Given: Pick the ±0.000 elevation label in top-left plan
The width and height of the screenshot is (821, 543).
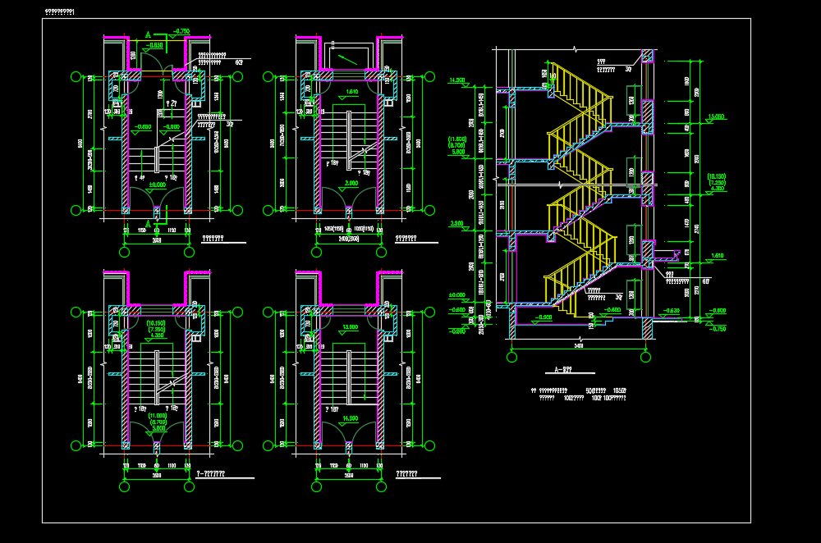Looking at the screenshot, I should (156, 185).
